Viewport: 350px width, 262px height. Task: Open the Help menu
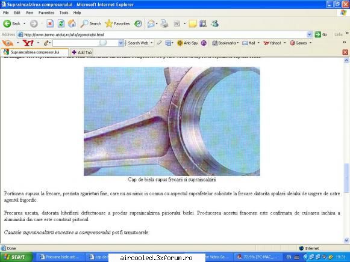click(x=77, y=13)
